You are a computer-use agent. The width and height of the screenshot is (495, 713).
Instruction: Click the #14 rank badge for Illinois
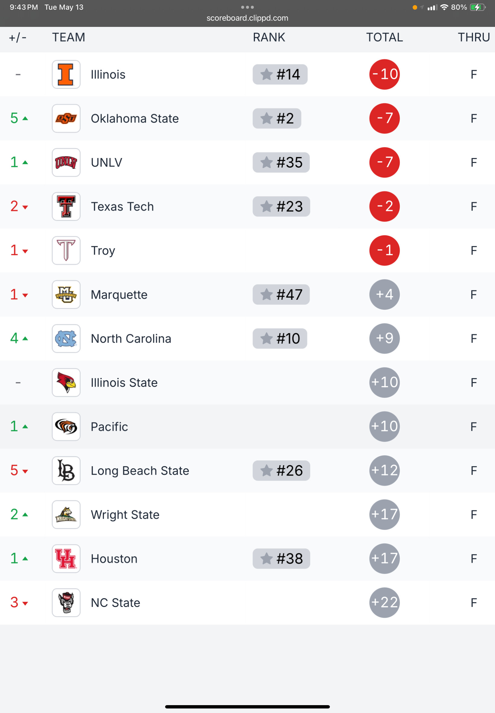[x=280, y=75]
